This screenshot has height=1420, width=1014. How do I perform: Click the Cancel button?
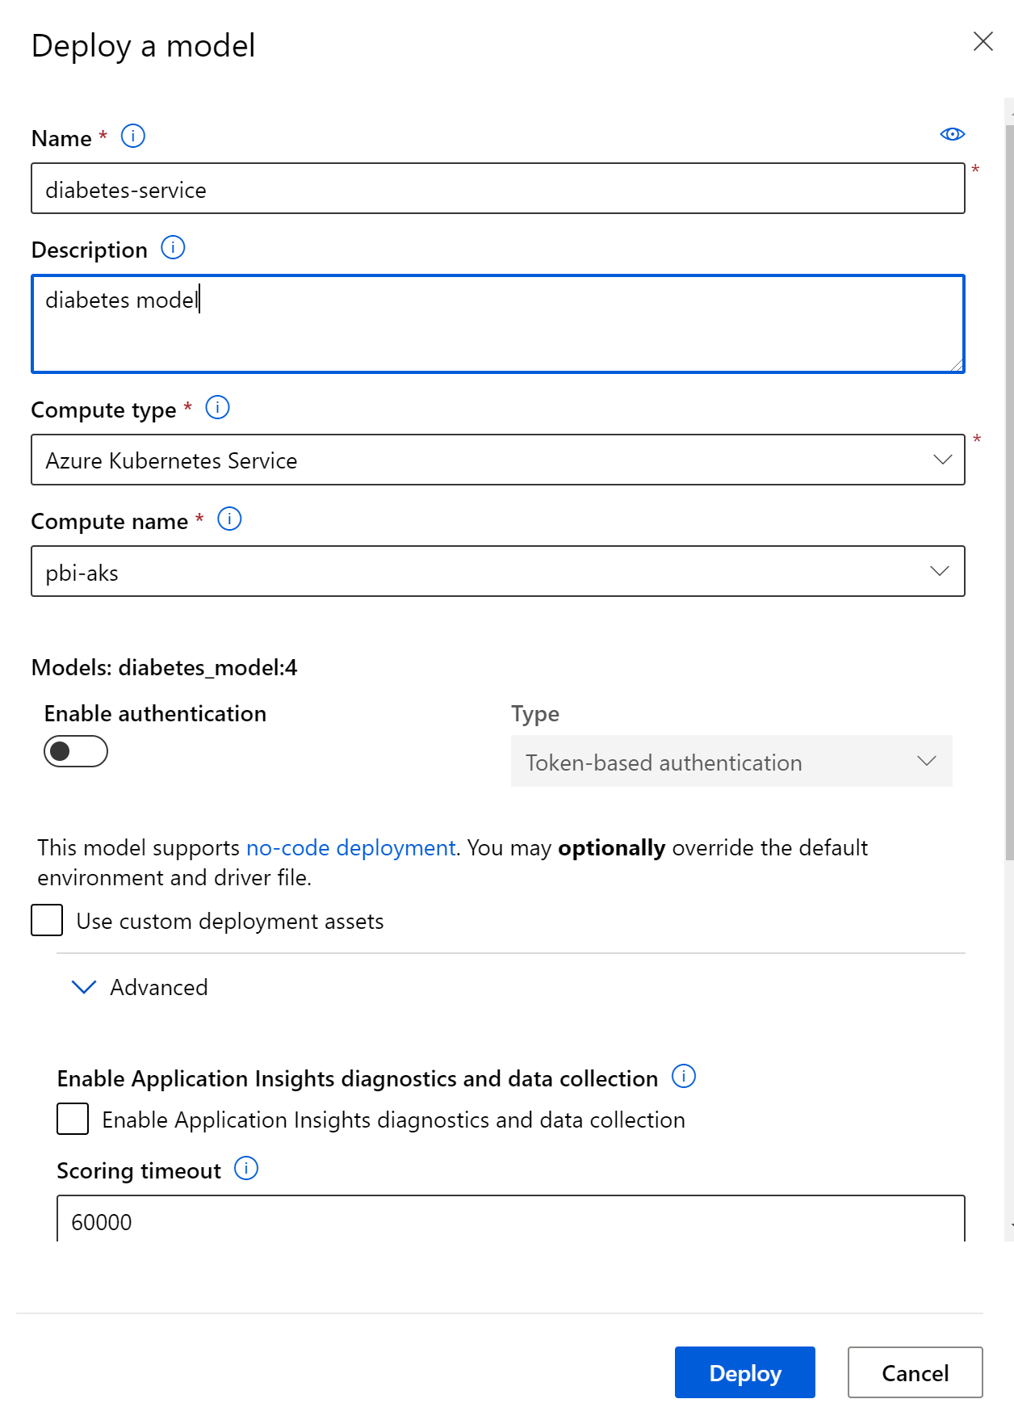915,1372
